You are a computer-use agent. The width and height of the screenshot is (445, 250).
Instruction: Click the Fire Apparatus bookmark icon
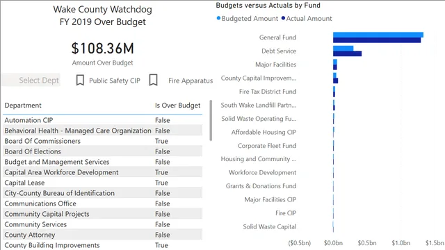click(153, 80)
